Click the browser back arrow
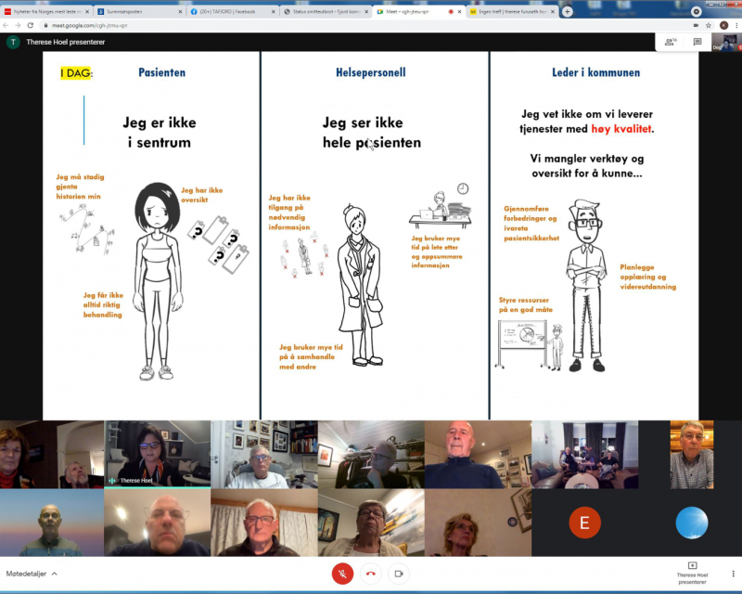 coord(7,26)
